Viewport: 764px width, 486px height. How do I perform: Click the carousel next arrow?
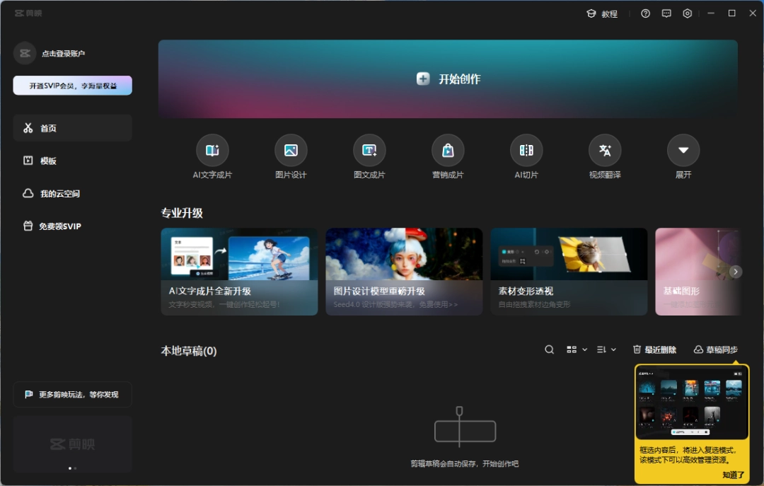[735, 271]
